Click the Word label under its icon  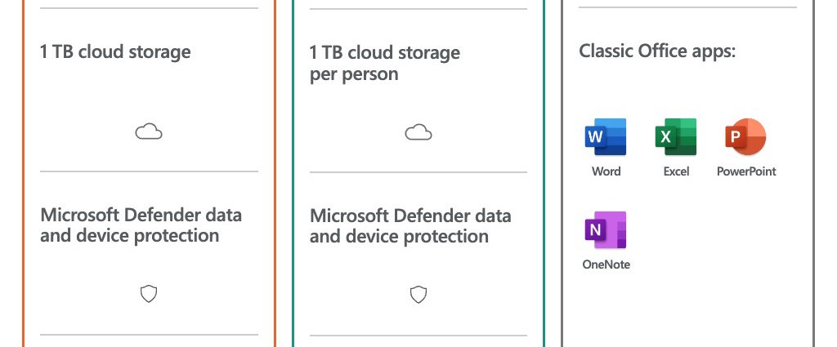tap(606, 171)
